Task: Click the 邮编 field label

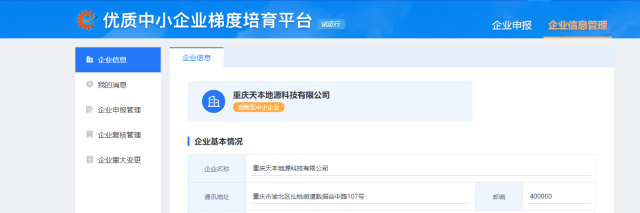Action: click(499, 197)
